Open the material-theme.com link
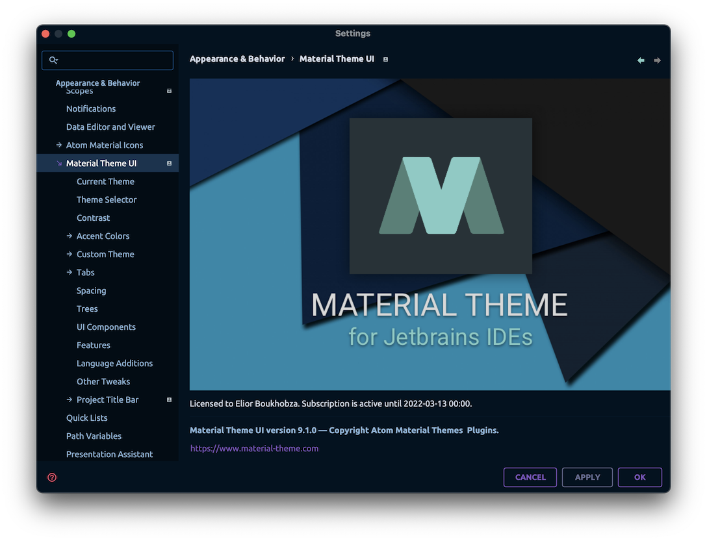The image size is (707, 541). (254, 448)
